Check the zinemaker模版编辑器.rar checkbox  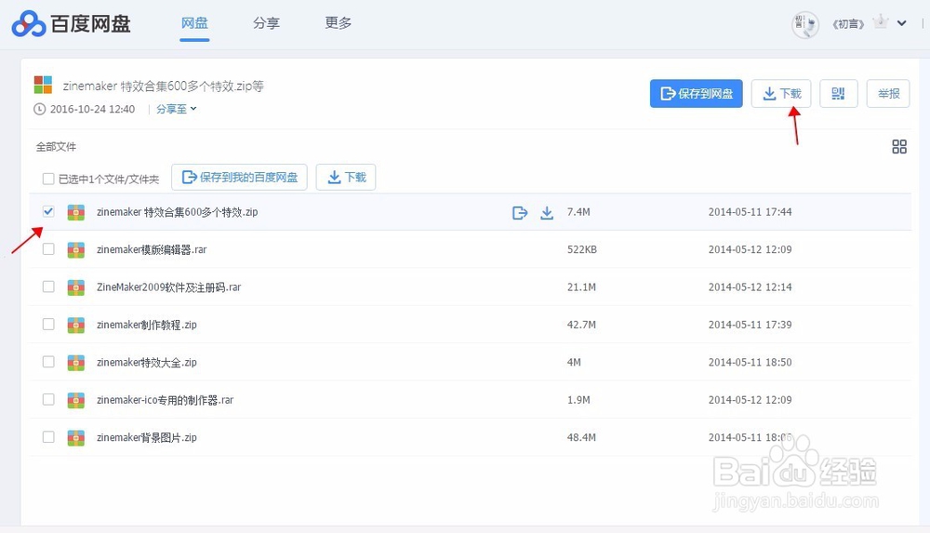48,249
